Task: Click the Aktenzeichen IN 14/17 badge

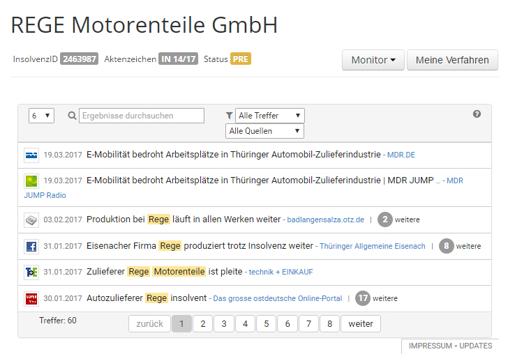Action: (x=179, y=59)
